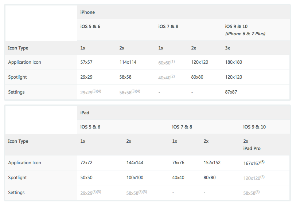Select black 29x29 in iPhone Spotlight row
The image size is (304, 205).
pos(86,77)
